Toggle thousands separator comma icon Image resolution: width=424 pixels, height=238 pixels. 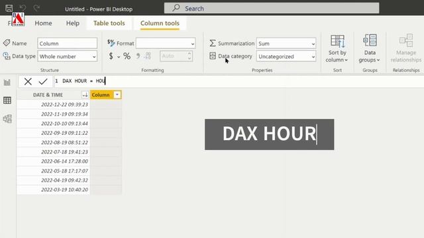coord(138,56)
